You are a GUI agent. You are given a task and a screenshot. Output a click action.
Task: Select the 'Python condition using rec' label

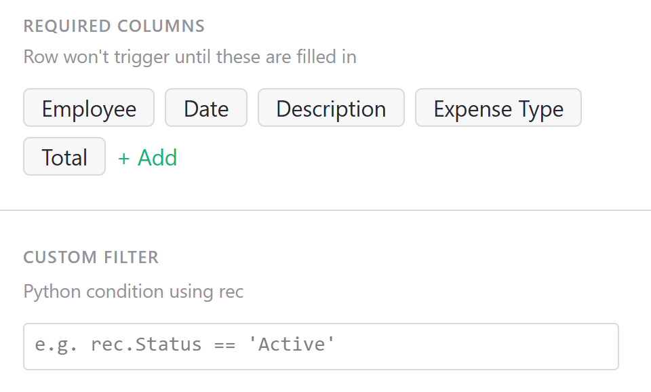tap(134, 291)
